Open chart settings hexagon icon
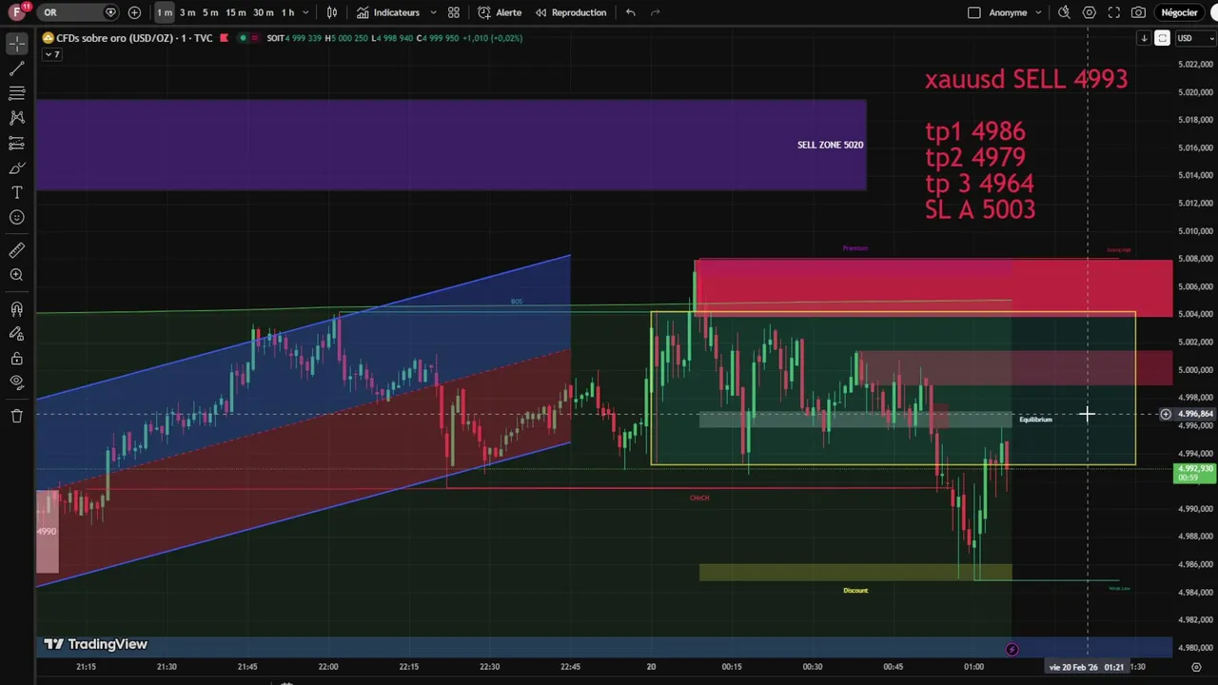The height and width of the screenshot is (685, 1218). (x=1089, y=12)
